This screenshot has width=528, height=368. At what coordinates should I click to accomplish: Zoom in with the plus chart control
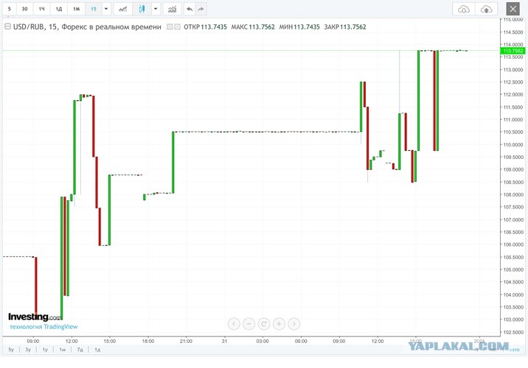[279, 324]
